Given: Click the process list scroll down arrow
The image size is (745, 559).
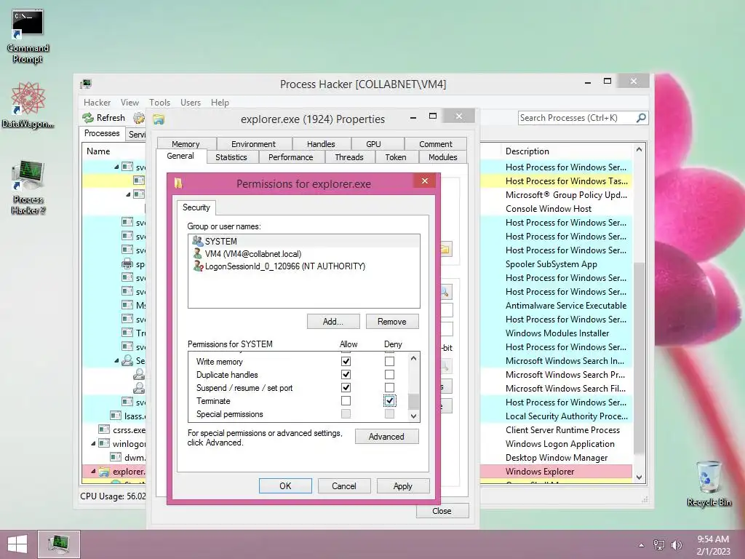Looking at the screenshot, I should pos(639,477).
